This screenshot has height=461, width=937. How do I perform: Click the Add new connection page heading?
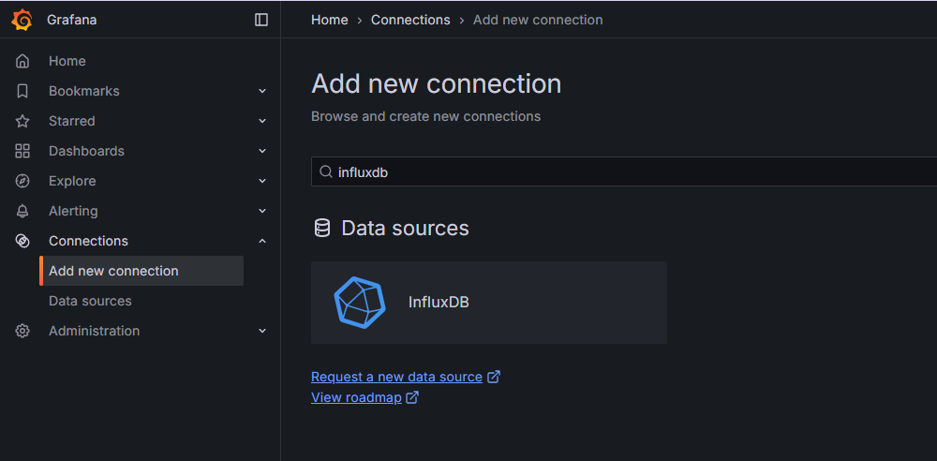pyautogui.click(x=437, y=83)
